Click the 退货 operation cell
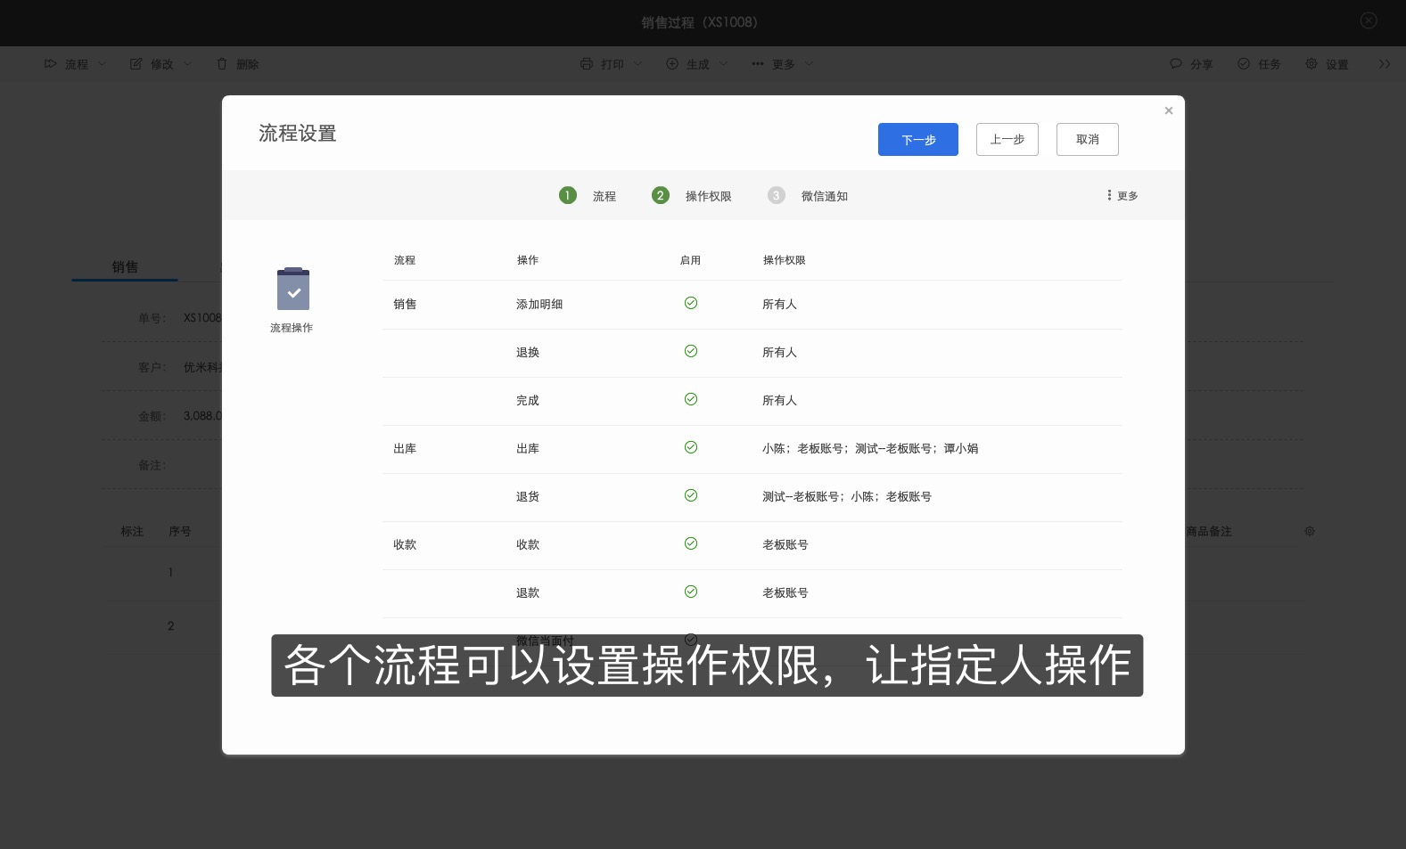The image size is (1406, 849). (528, 497)
